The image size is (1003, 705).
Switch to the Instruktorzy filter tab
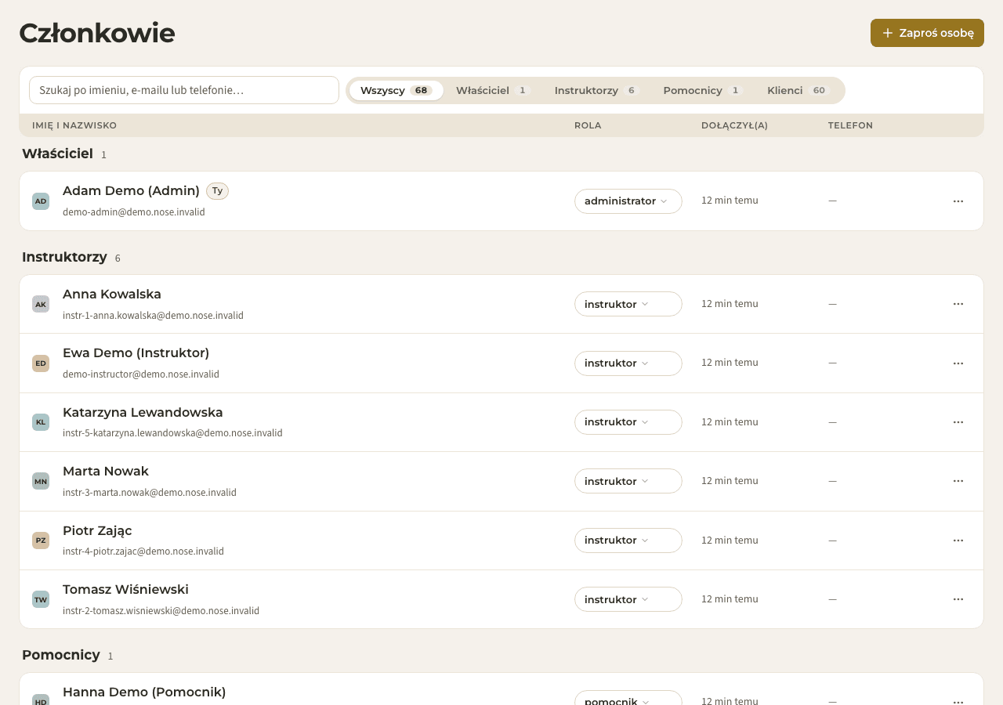[x=596, y=90]
